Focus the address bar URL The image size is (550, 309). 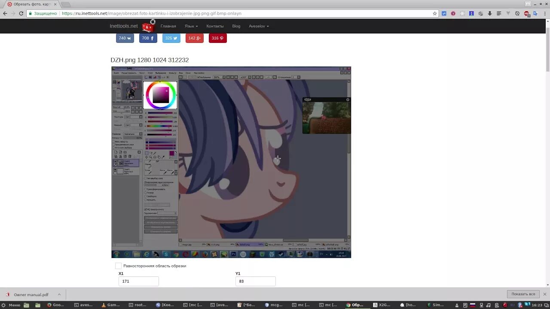(151, 13)
